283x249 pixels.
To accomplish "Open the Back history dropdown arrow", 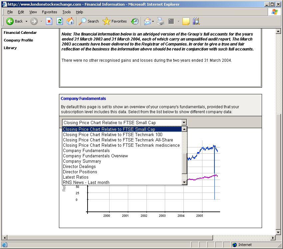I will [26, 21].
